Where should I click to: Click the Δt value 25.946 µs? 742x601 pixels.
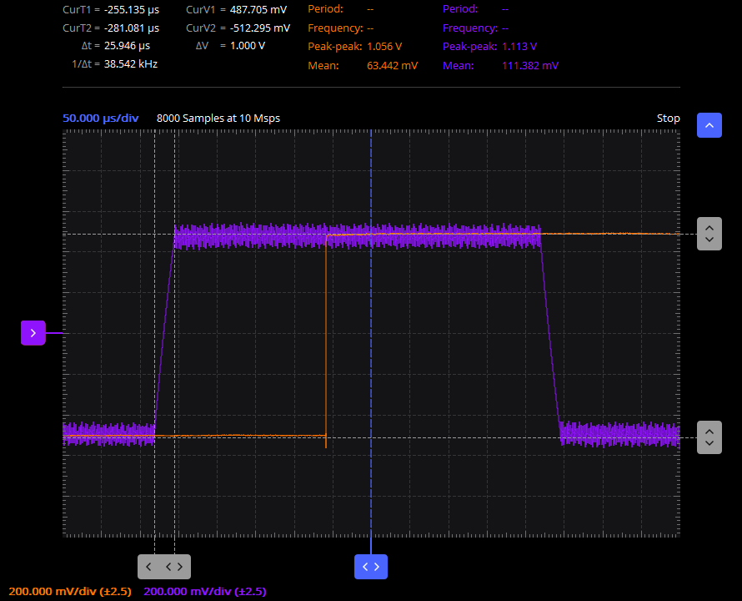(x=127, y=46)
